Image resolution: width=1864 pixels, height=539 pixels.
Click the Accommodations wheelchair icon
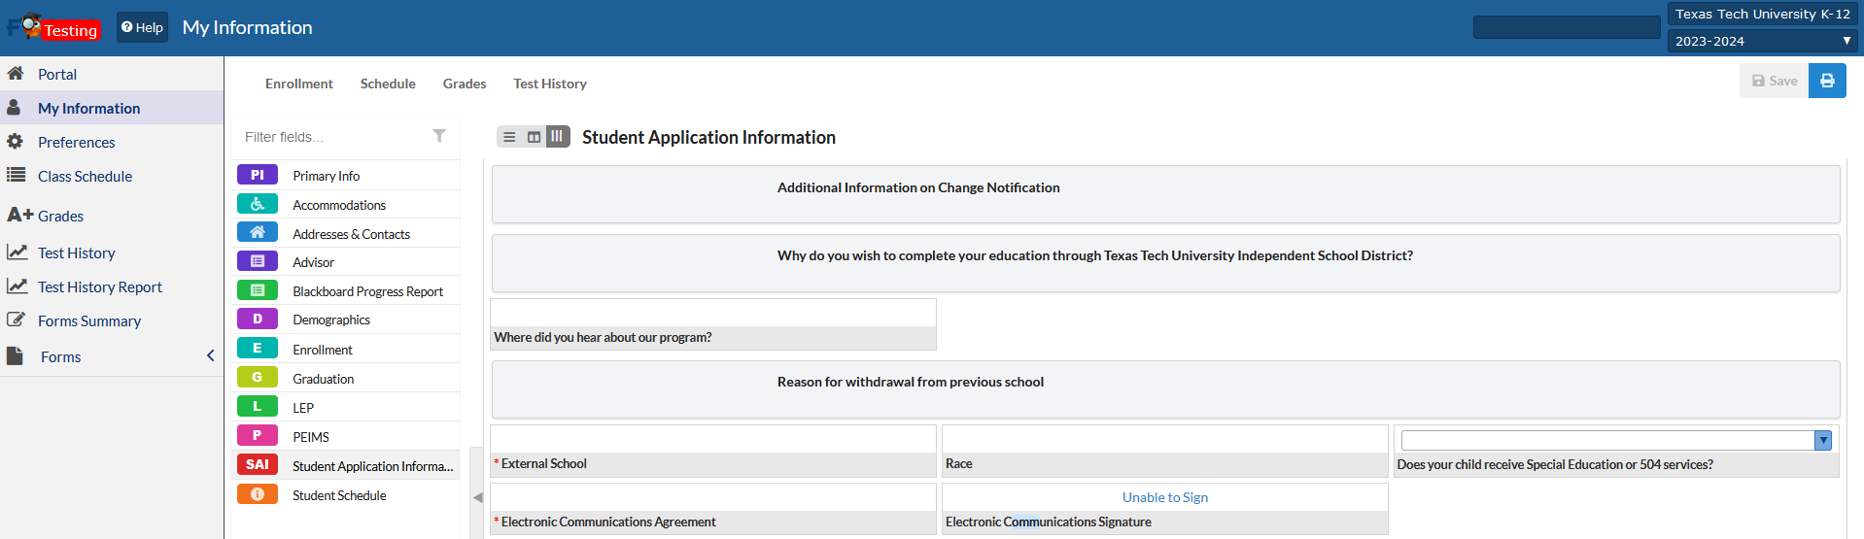pyautogui.click(x=258, y=204)
